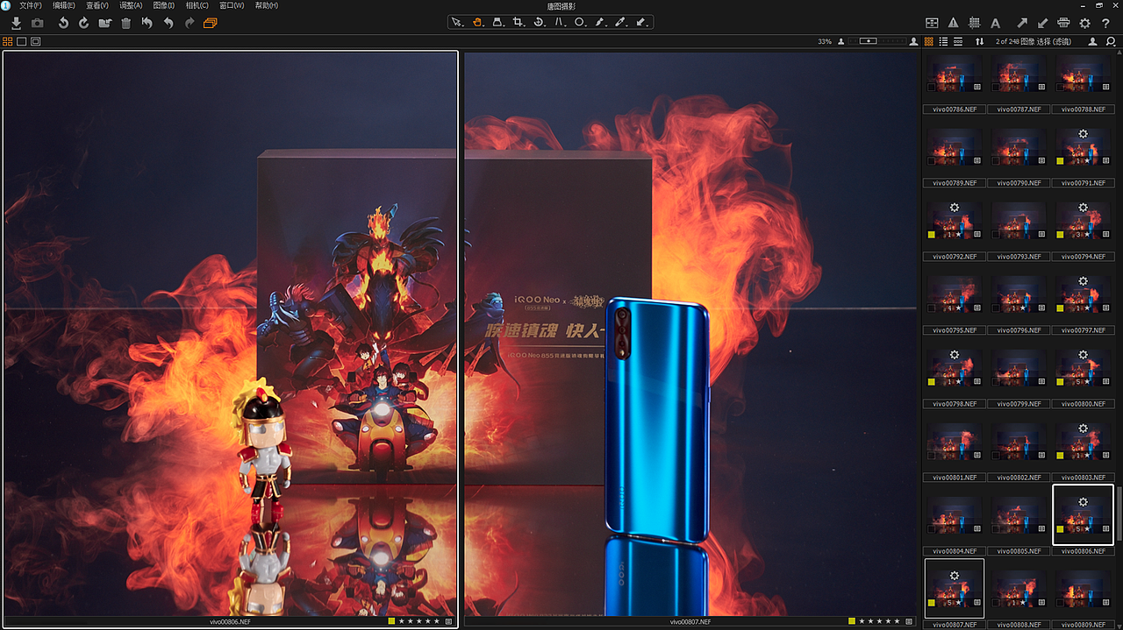Screen dimensions: 1123x630
Task: Click the Print icon
Action: [1063, 23]
